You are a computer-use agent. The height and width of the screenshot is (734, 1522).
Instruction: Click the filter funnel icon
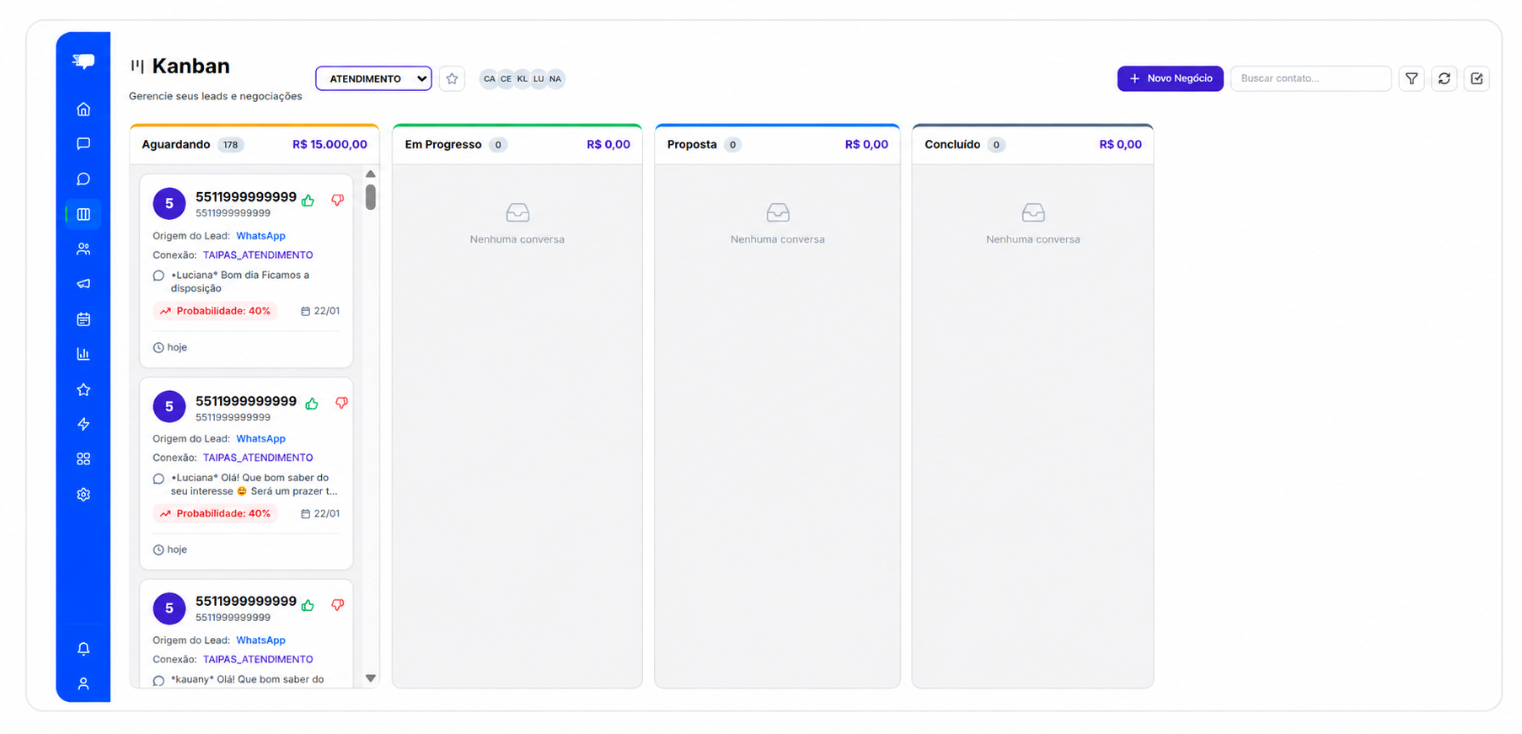[1412, 78]
